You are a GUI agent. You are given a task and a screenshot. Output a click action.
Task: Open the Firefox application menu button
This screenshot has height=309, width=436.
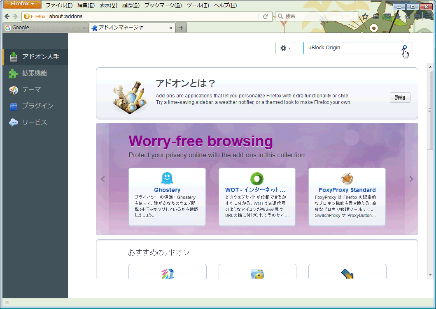22,4
